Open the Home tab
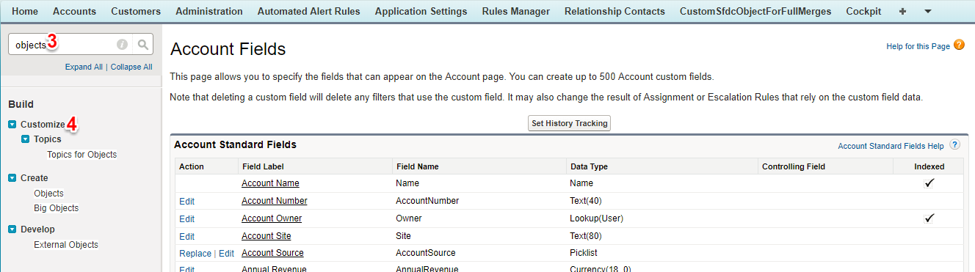The image size is (975, 272). click(x=26, y=11)
